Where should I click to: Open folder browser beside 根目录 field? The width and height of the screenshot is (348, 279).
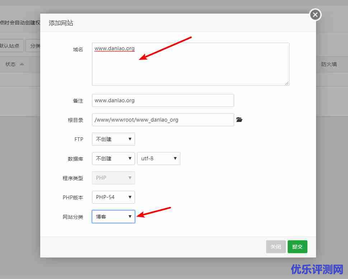coord(240,120)
